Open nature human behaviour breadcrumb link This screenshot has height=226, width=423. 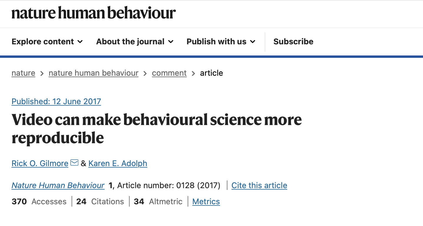point(93,73)
